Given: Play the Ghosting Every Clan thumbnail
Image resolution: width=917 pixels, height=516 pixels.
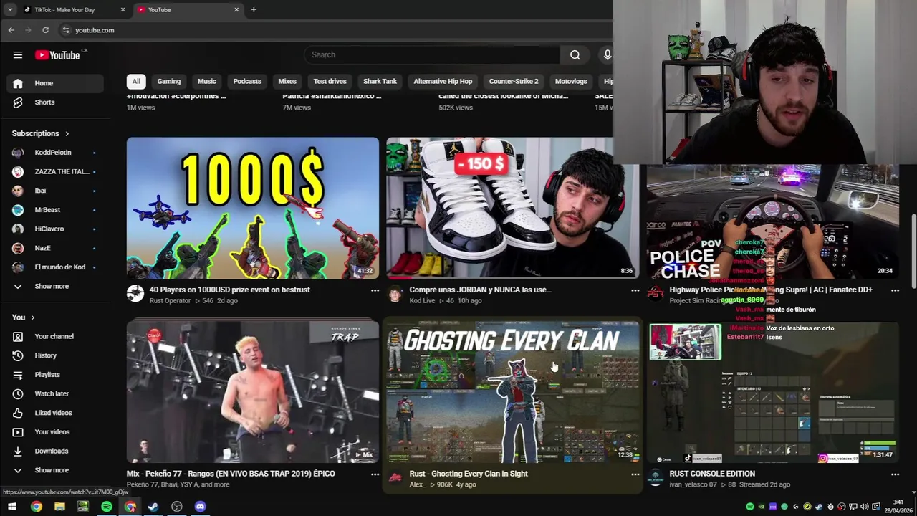Looking at the screenshot, I should (513, 391).
